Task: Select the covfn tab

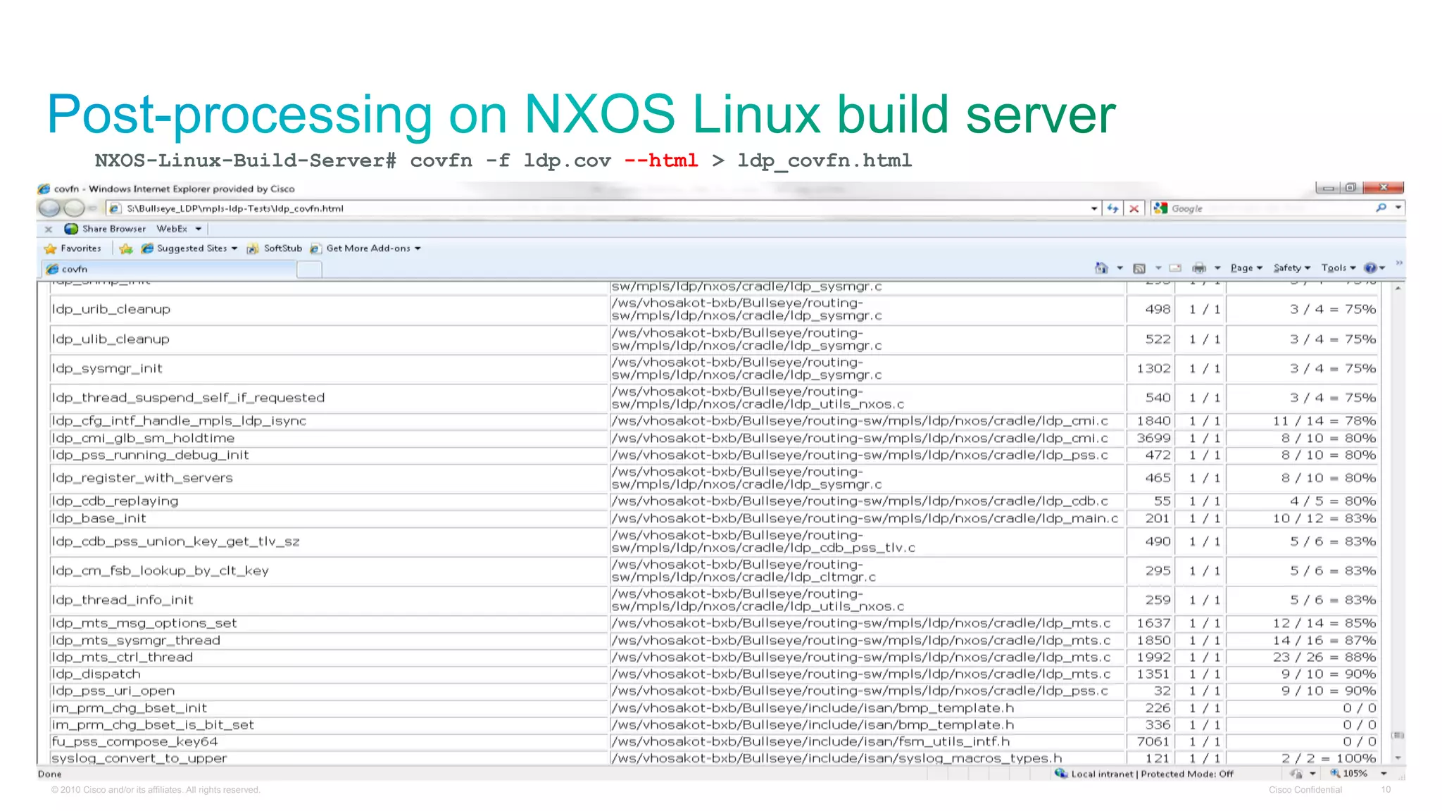Action: (169, 269)
